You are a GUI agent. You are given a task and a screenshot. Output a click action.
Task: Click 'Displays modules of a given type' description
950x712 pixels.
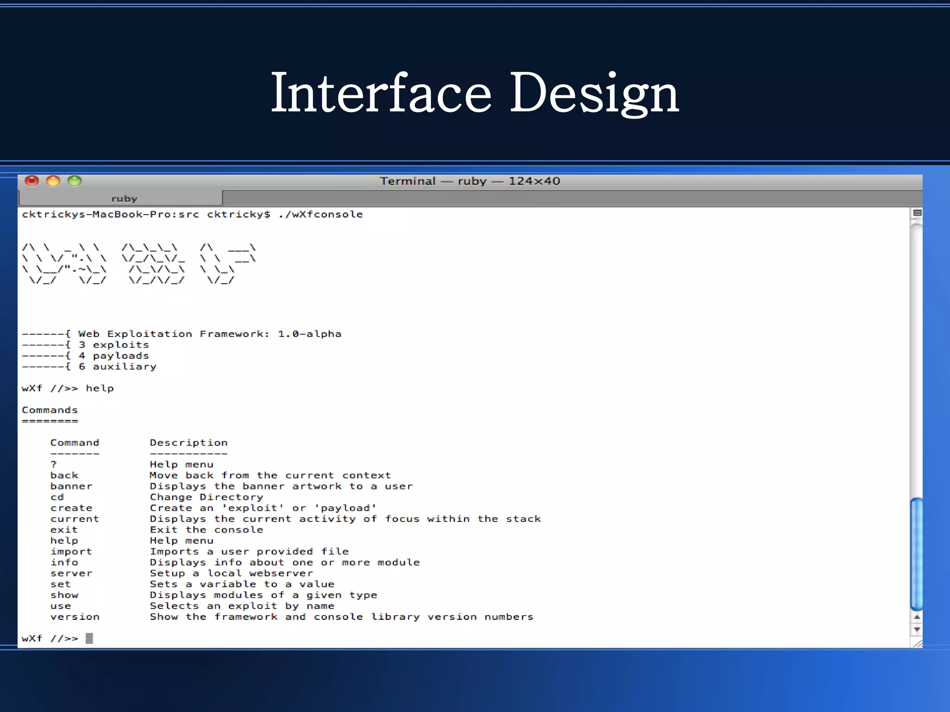pos(263,595)
